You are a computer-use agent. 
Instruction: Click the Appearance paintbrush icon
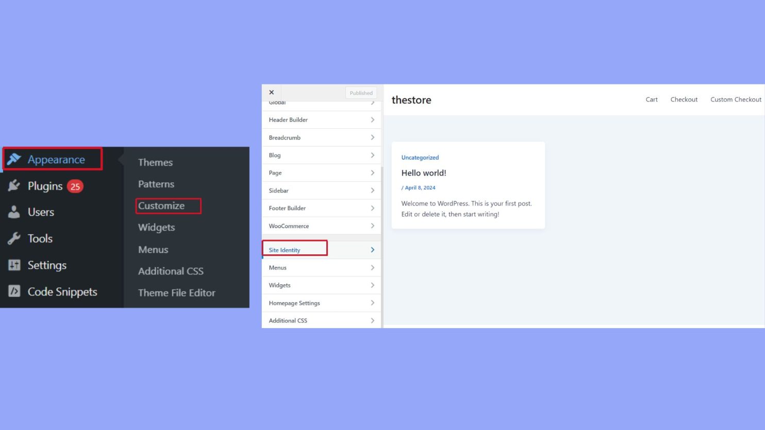(14, 159)
